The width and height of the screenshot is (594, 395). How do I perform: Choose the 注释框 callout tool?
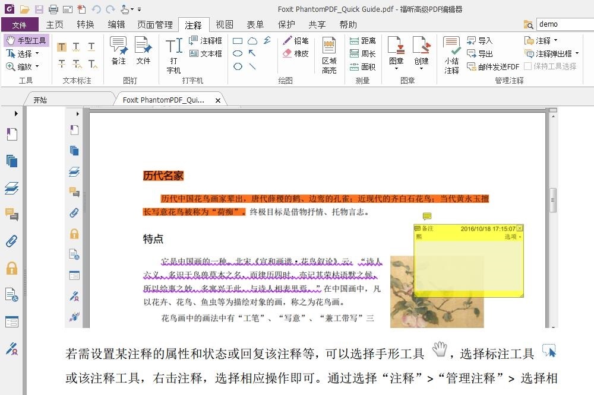[205, 40]
